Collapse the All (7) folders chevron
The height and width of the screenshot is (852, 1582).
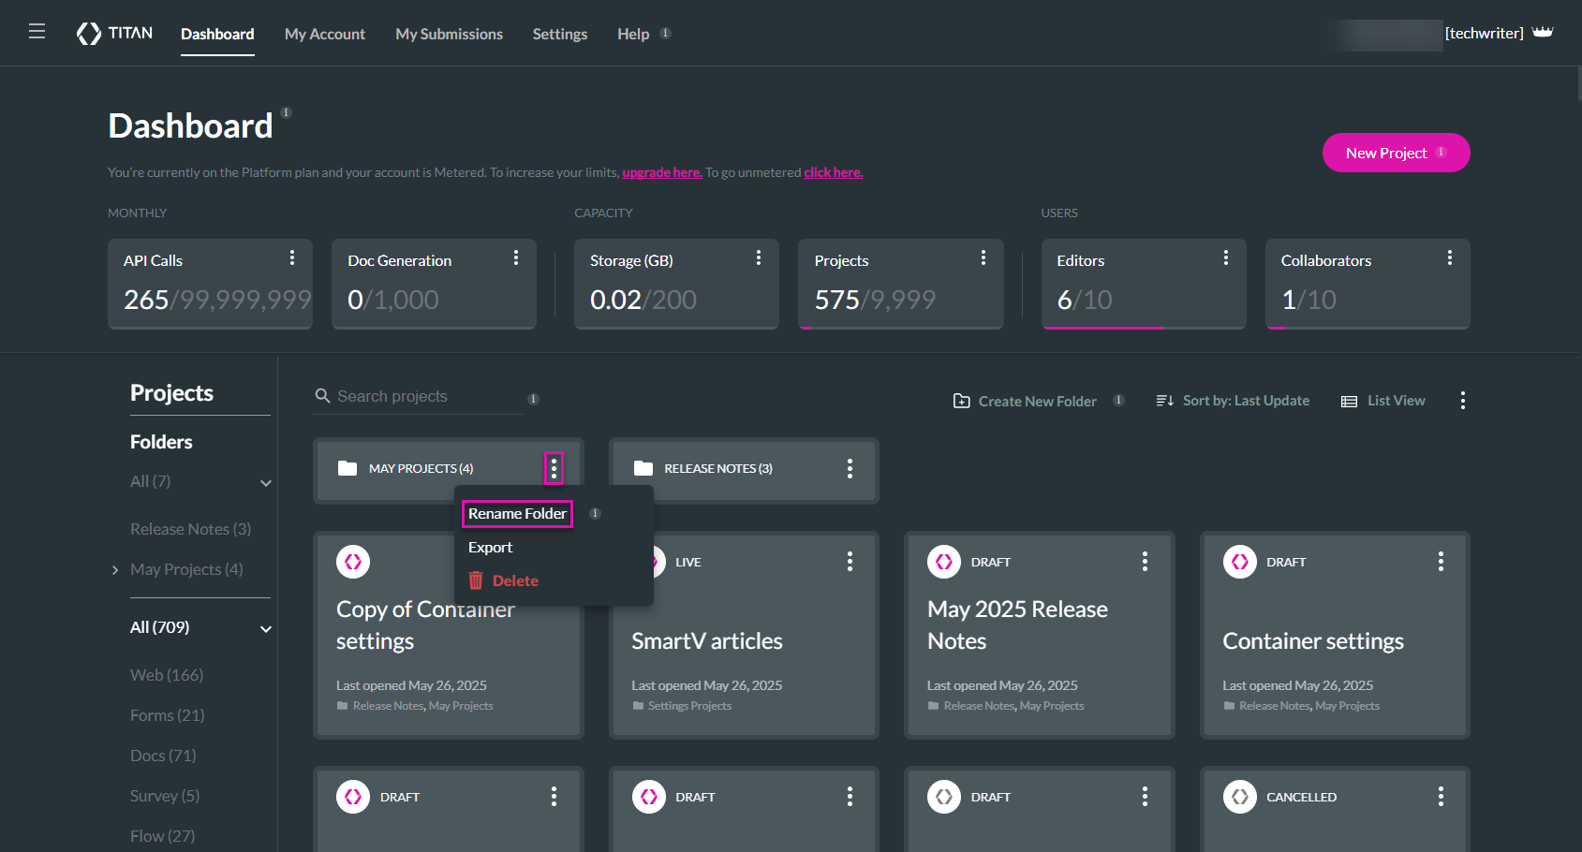coord(266,483)
